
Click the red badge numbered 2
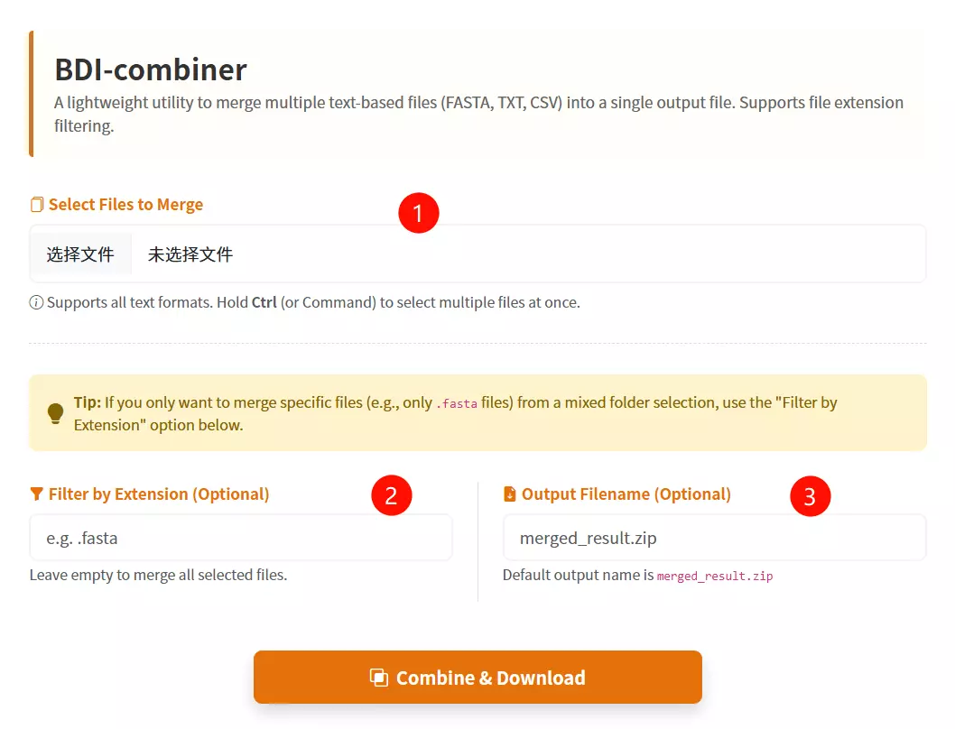click(392, 495)
